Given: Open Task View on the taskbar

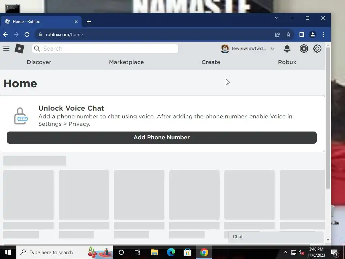Looking at the screenshot, I should [x=137, y=252].
